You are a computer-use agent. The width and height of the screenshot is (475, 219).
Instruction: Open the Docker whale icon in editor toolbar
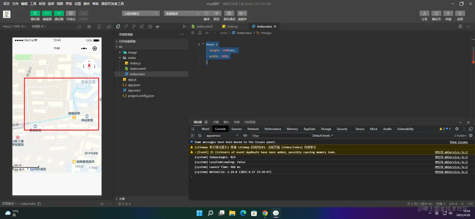click(158, 27)
